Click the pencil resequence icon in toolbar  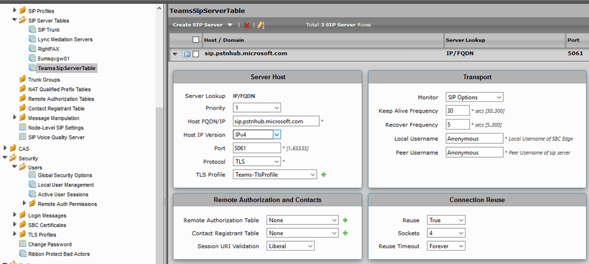[260, 25]
